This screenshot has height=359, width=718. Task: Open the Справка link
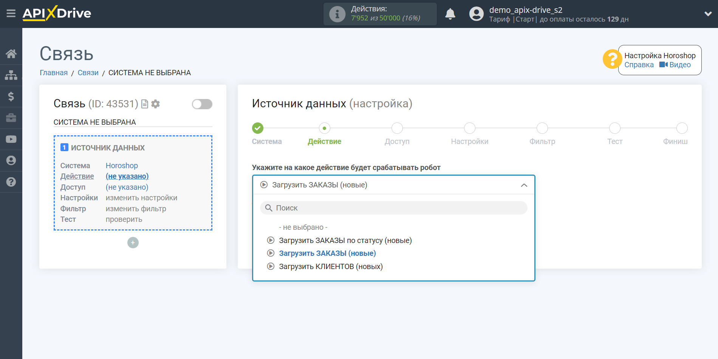coord(639,65)
